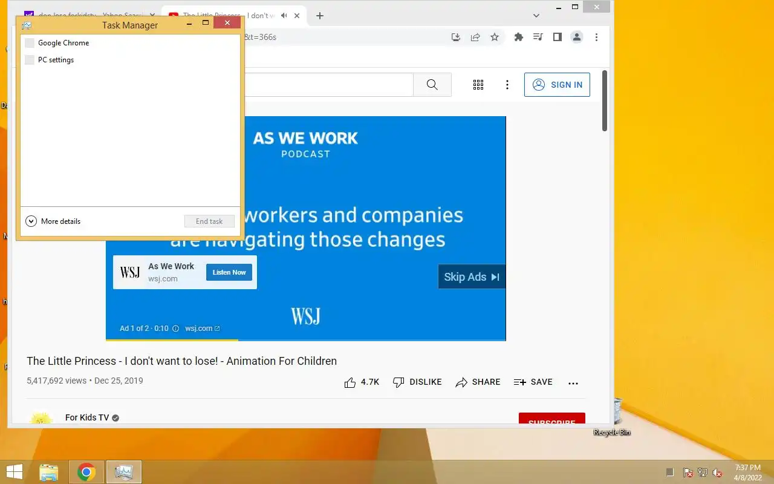Open media controls icon in Chrome
This screenshot has height=484, width=774.
pos(538,37)
